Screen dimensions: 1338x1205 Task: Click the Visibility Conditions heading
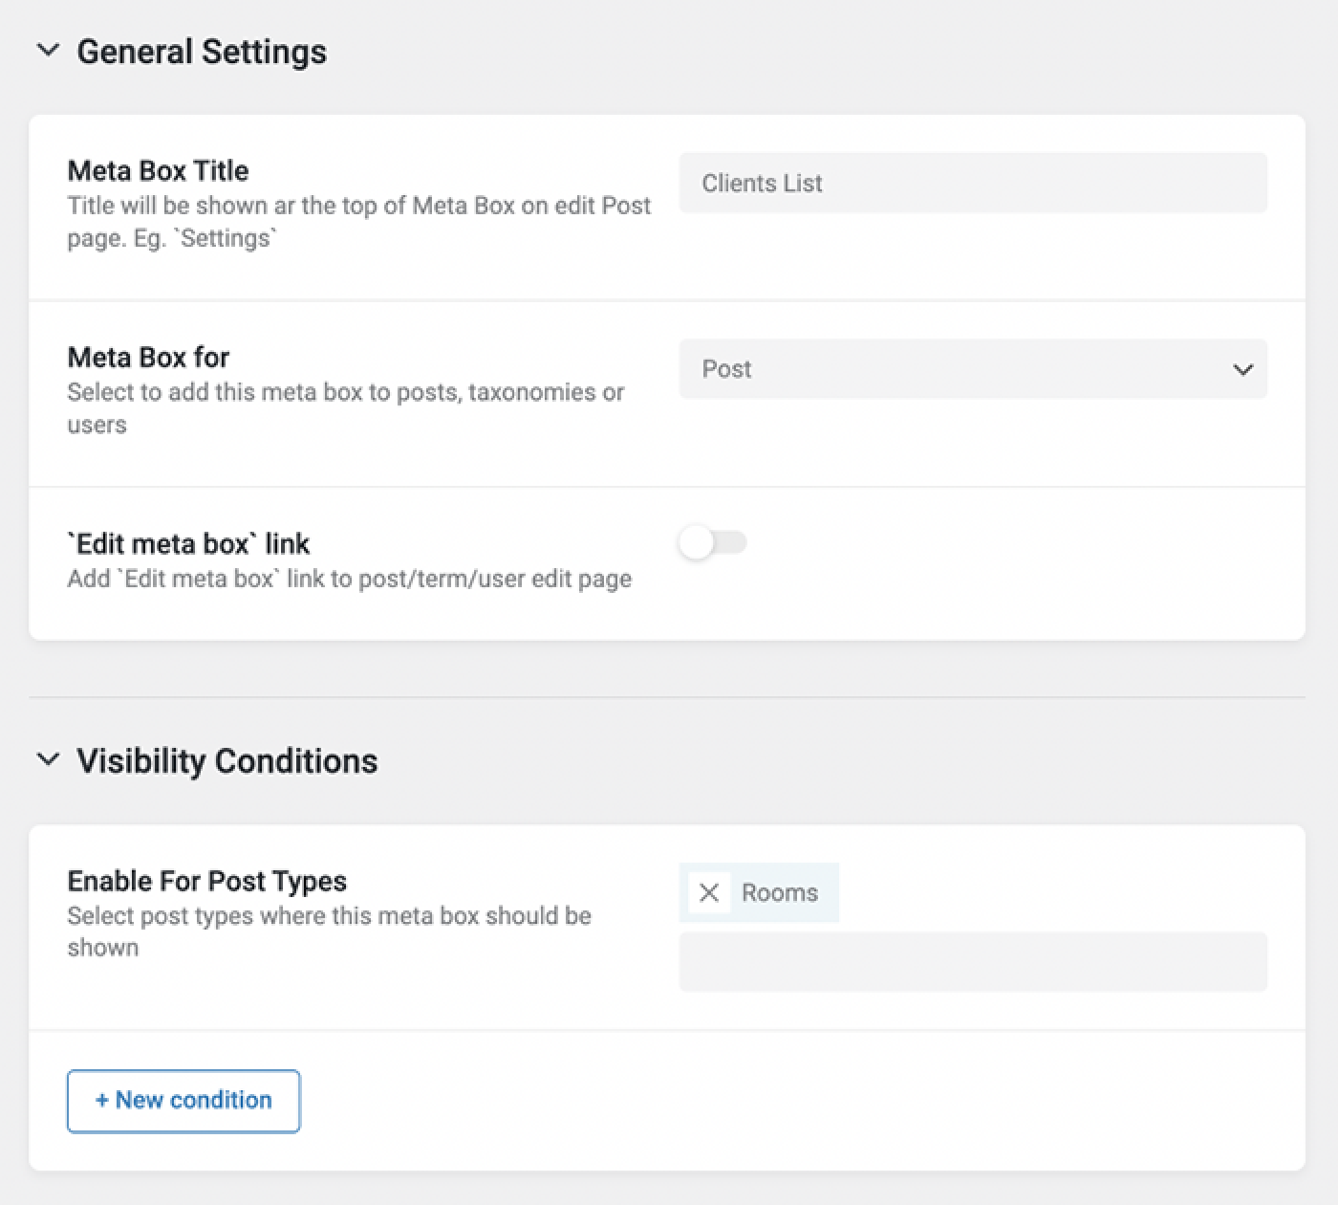[227, 760]
